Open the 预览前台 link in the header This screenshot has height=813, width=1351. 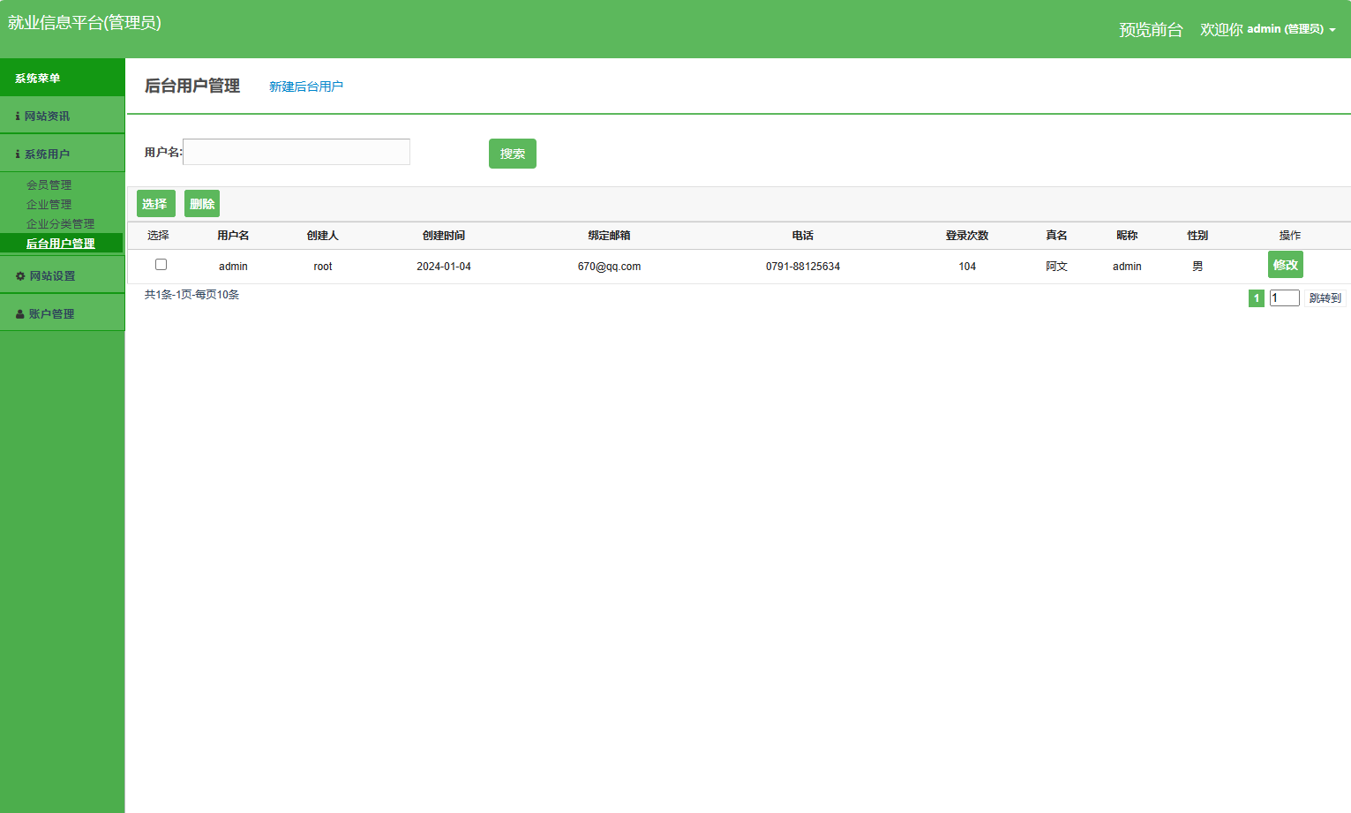pos(1151,30)
